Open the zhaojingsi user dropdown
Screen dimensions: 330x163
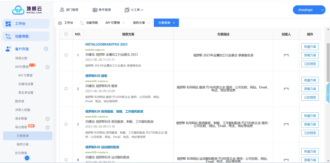[x=309, y=10]
